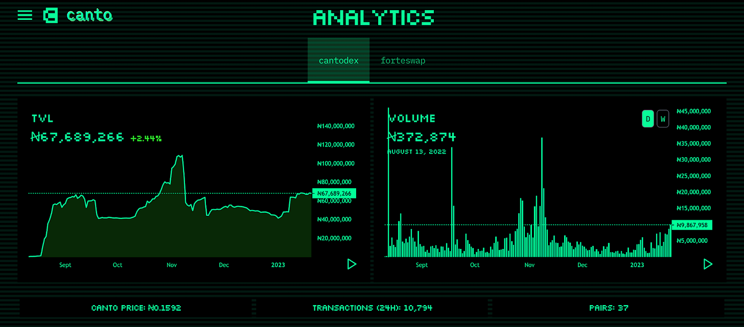Click the PAIRS: 37 stat
Viewport: 744px width, 327px height.
(609, 308)
